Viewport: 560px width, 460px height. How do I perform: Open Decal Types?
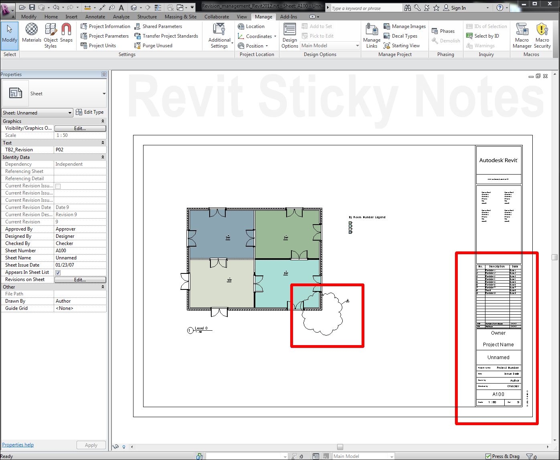point(400,36)
